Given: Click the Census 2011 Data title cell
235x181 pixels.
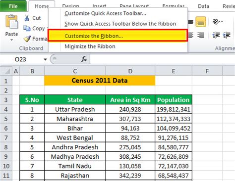Looking at the screenshot, I should [x=100, y=81].
